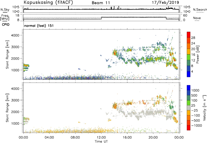The height and width of the screenshot is (143, 207).
Task: Click the "4" tick on the power scale
Action: (192, 71)
